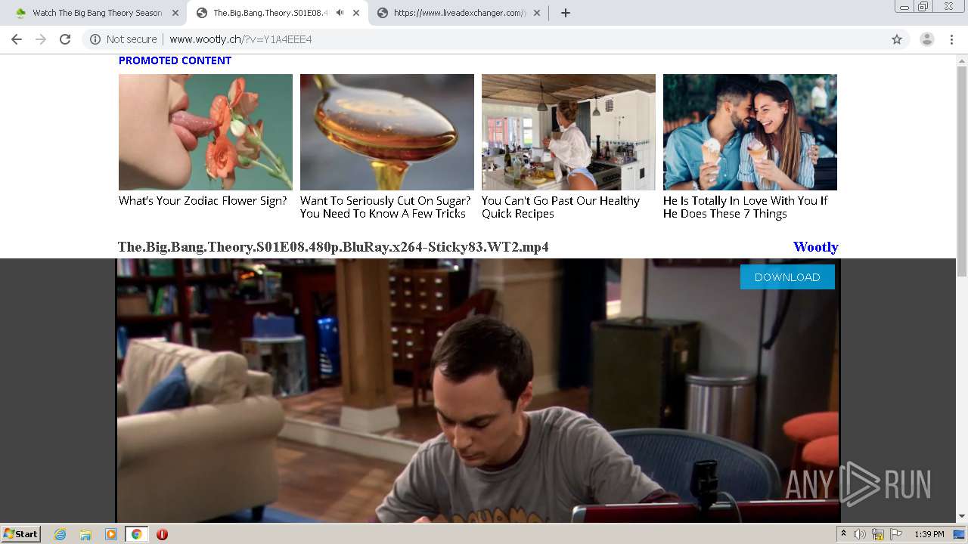Mute the audio icon on the S01E08 tab
This screenshot has height=544, width=968.
pyautogui.click(x=340, y=13)
